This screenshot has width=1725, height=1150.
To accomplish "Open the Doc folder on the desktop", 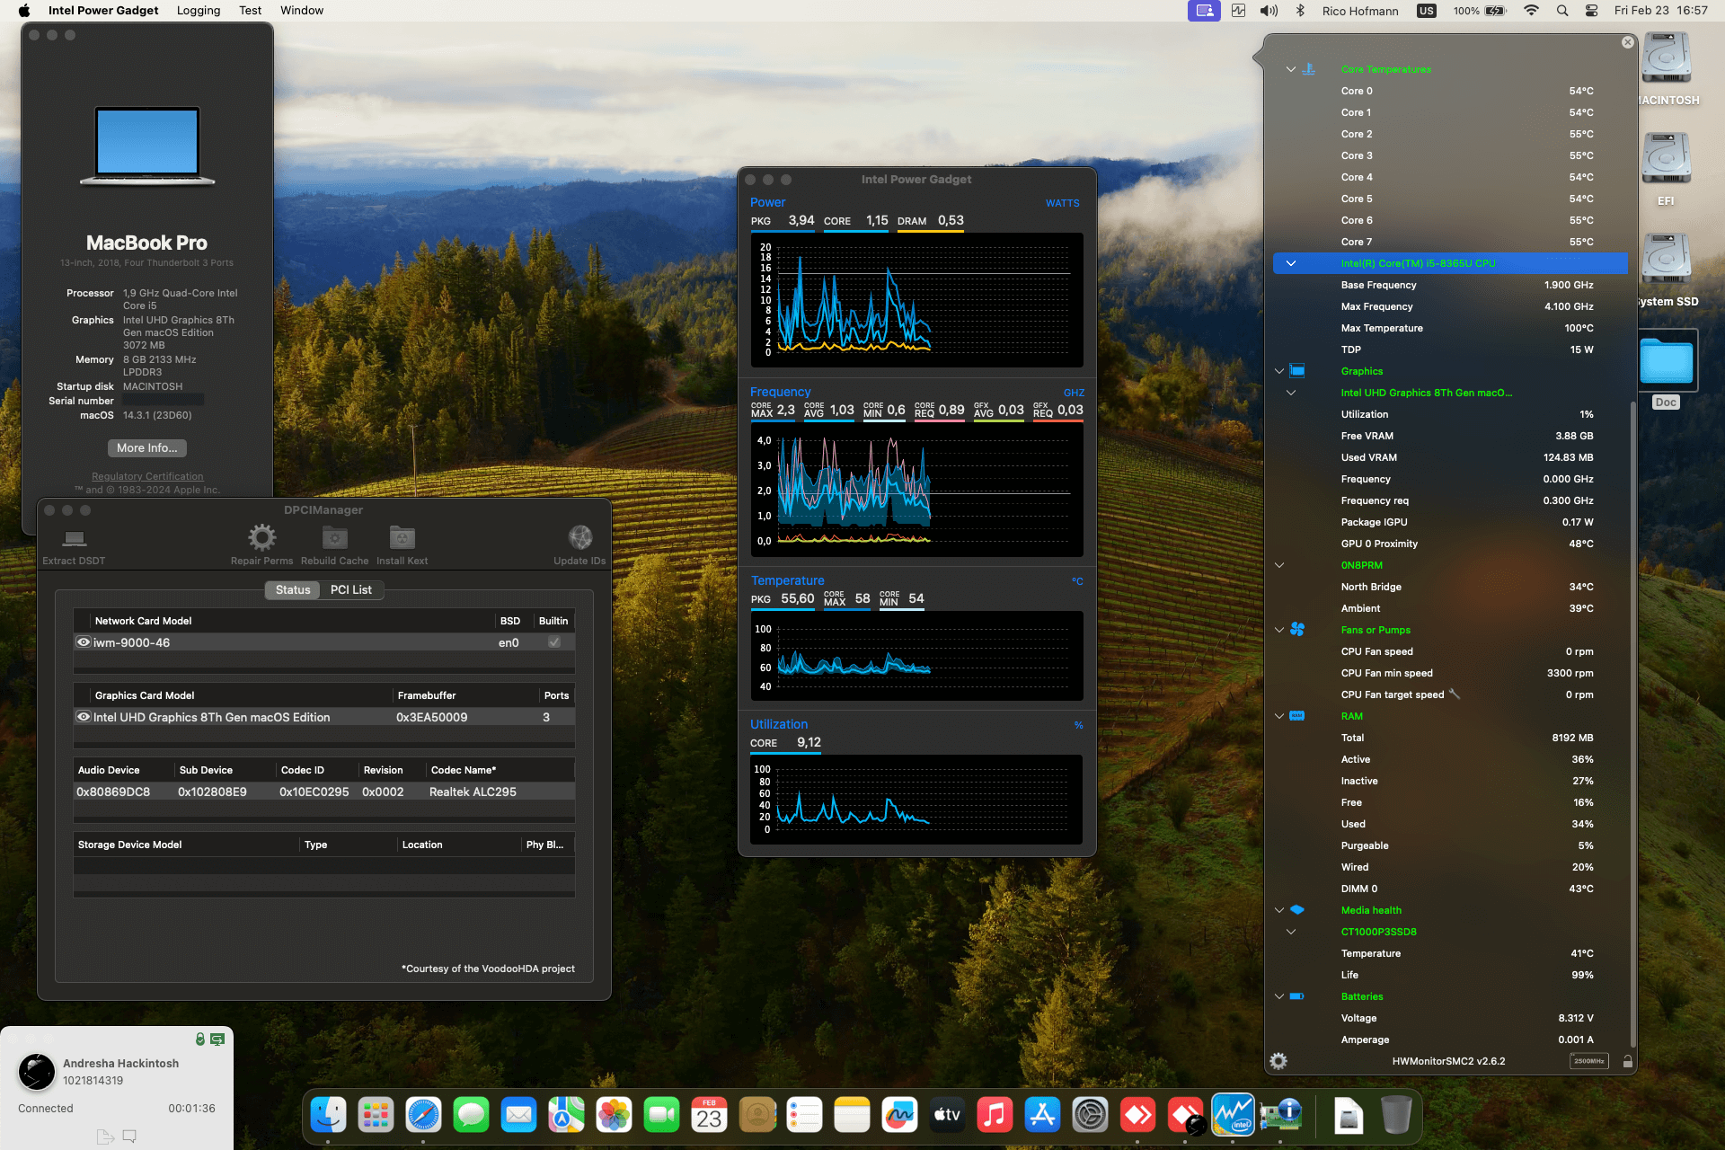I will (x=1665, y=359).
